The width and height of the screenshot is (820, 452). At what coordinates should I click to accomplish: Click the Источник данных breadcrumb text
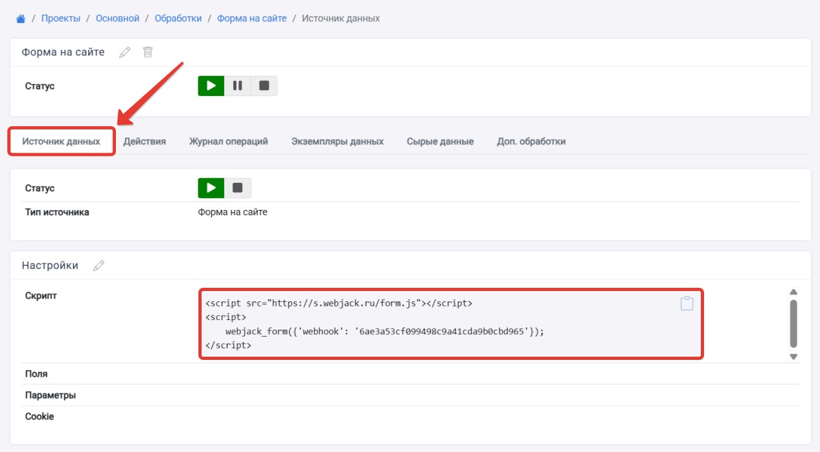[341, 19]
